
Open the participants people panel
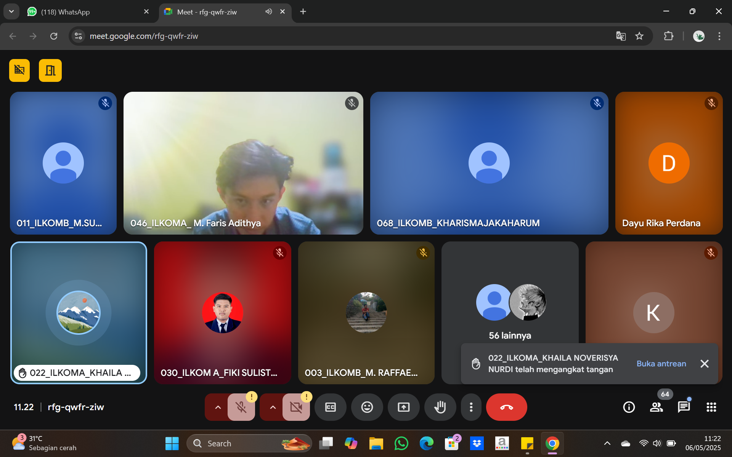[x=656, y=407]
